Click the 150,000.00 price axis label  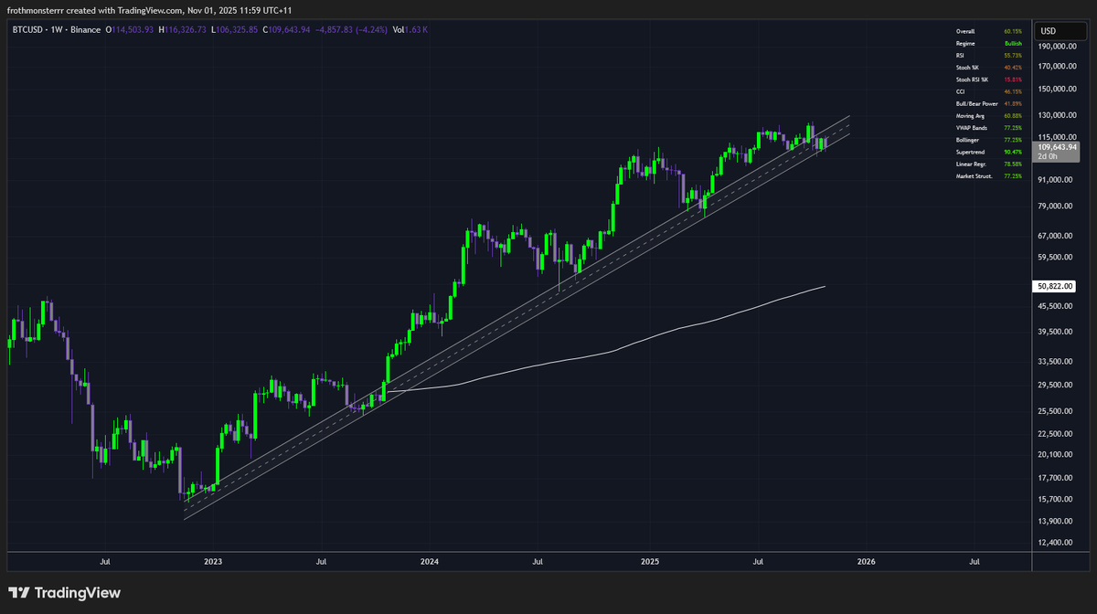click(1057, 90)
